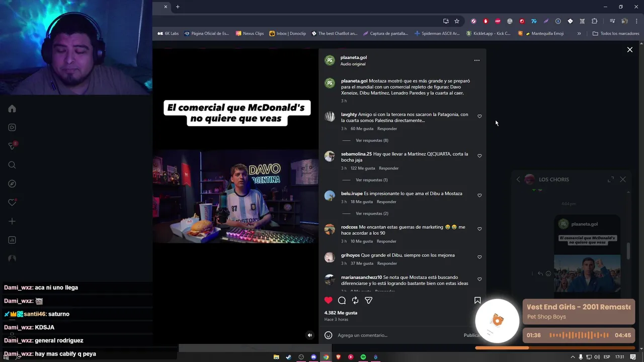The width and height of the screenshot is (644, 362).
Task: Expand 'Ver respuestas (8)' replies
Action: click(x=372, y=140)
